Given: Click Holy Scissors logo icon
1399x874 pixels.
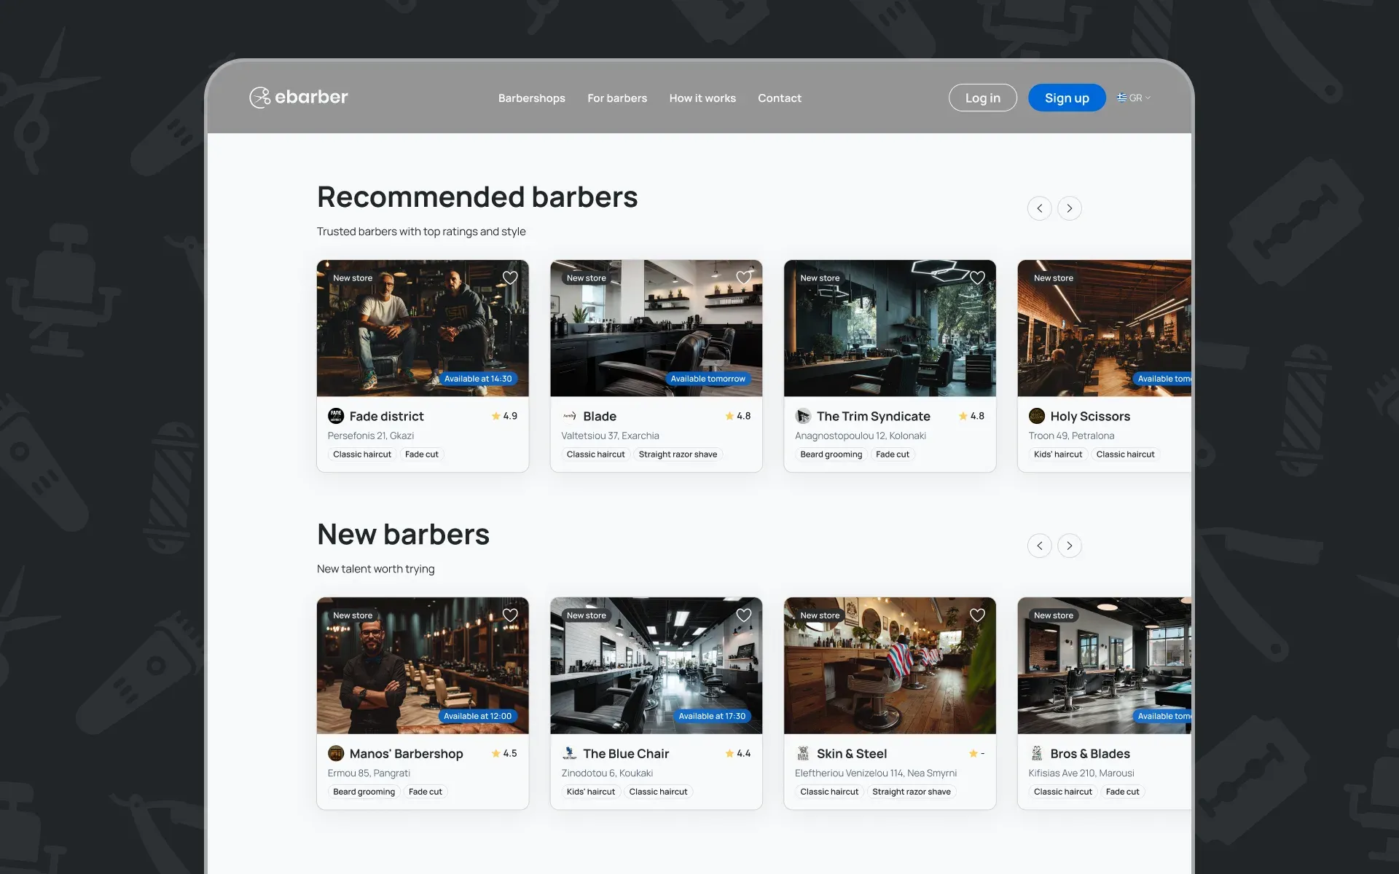Looking at the screenshot, I should 1037,416.
